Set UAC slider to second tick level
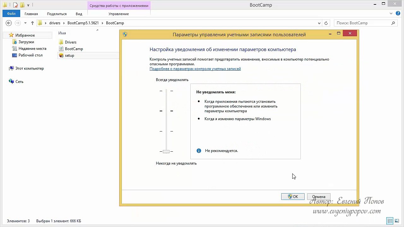This screenshot has width=404, height=227. [166, 111]
